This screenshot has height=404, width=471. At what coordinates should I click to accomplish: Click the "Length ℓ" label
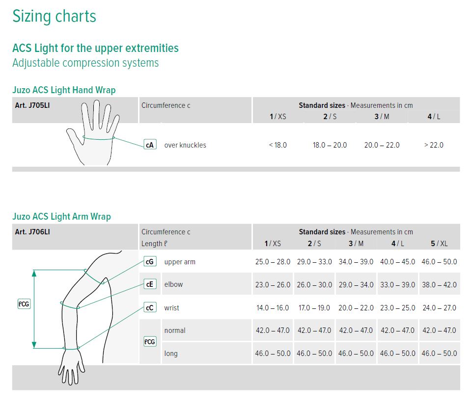click(154, 244)
